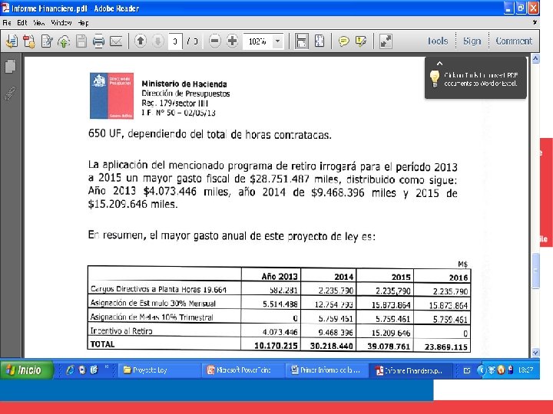Click the '2016' column header
The width and height of the screenshot is (553, 414).
458,278
